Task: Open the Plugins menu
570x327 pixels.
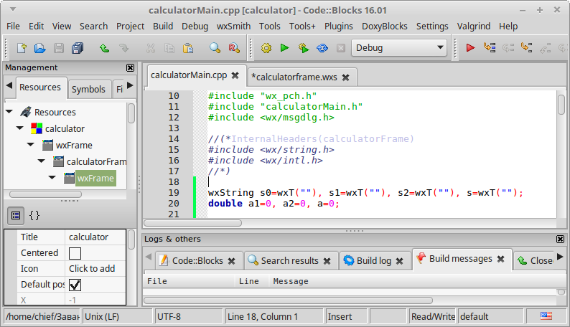Action: point(338,27)
